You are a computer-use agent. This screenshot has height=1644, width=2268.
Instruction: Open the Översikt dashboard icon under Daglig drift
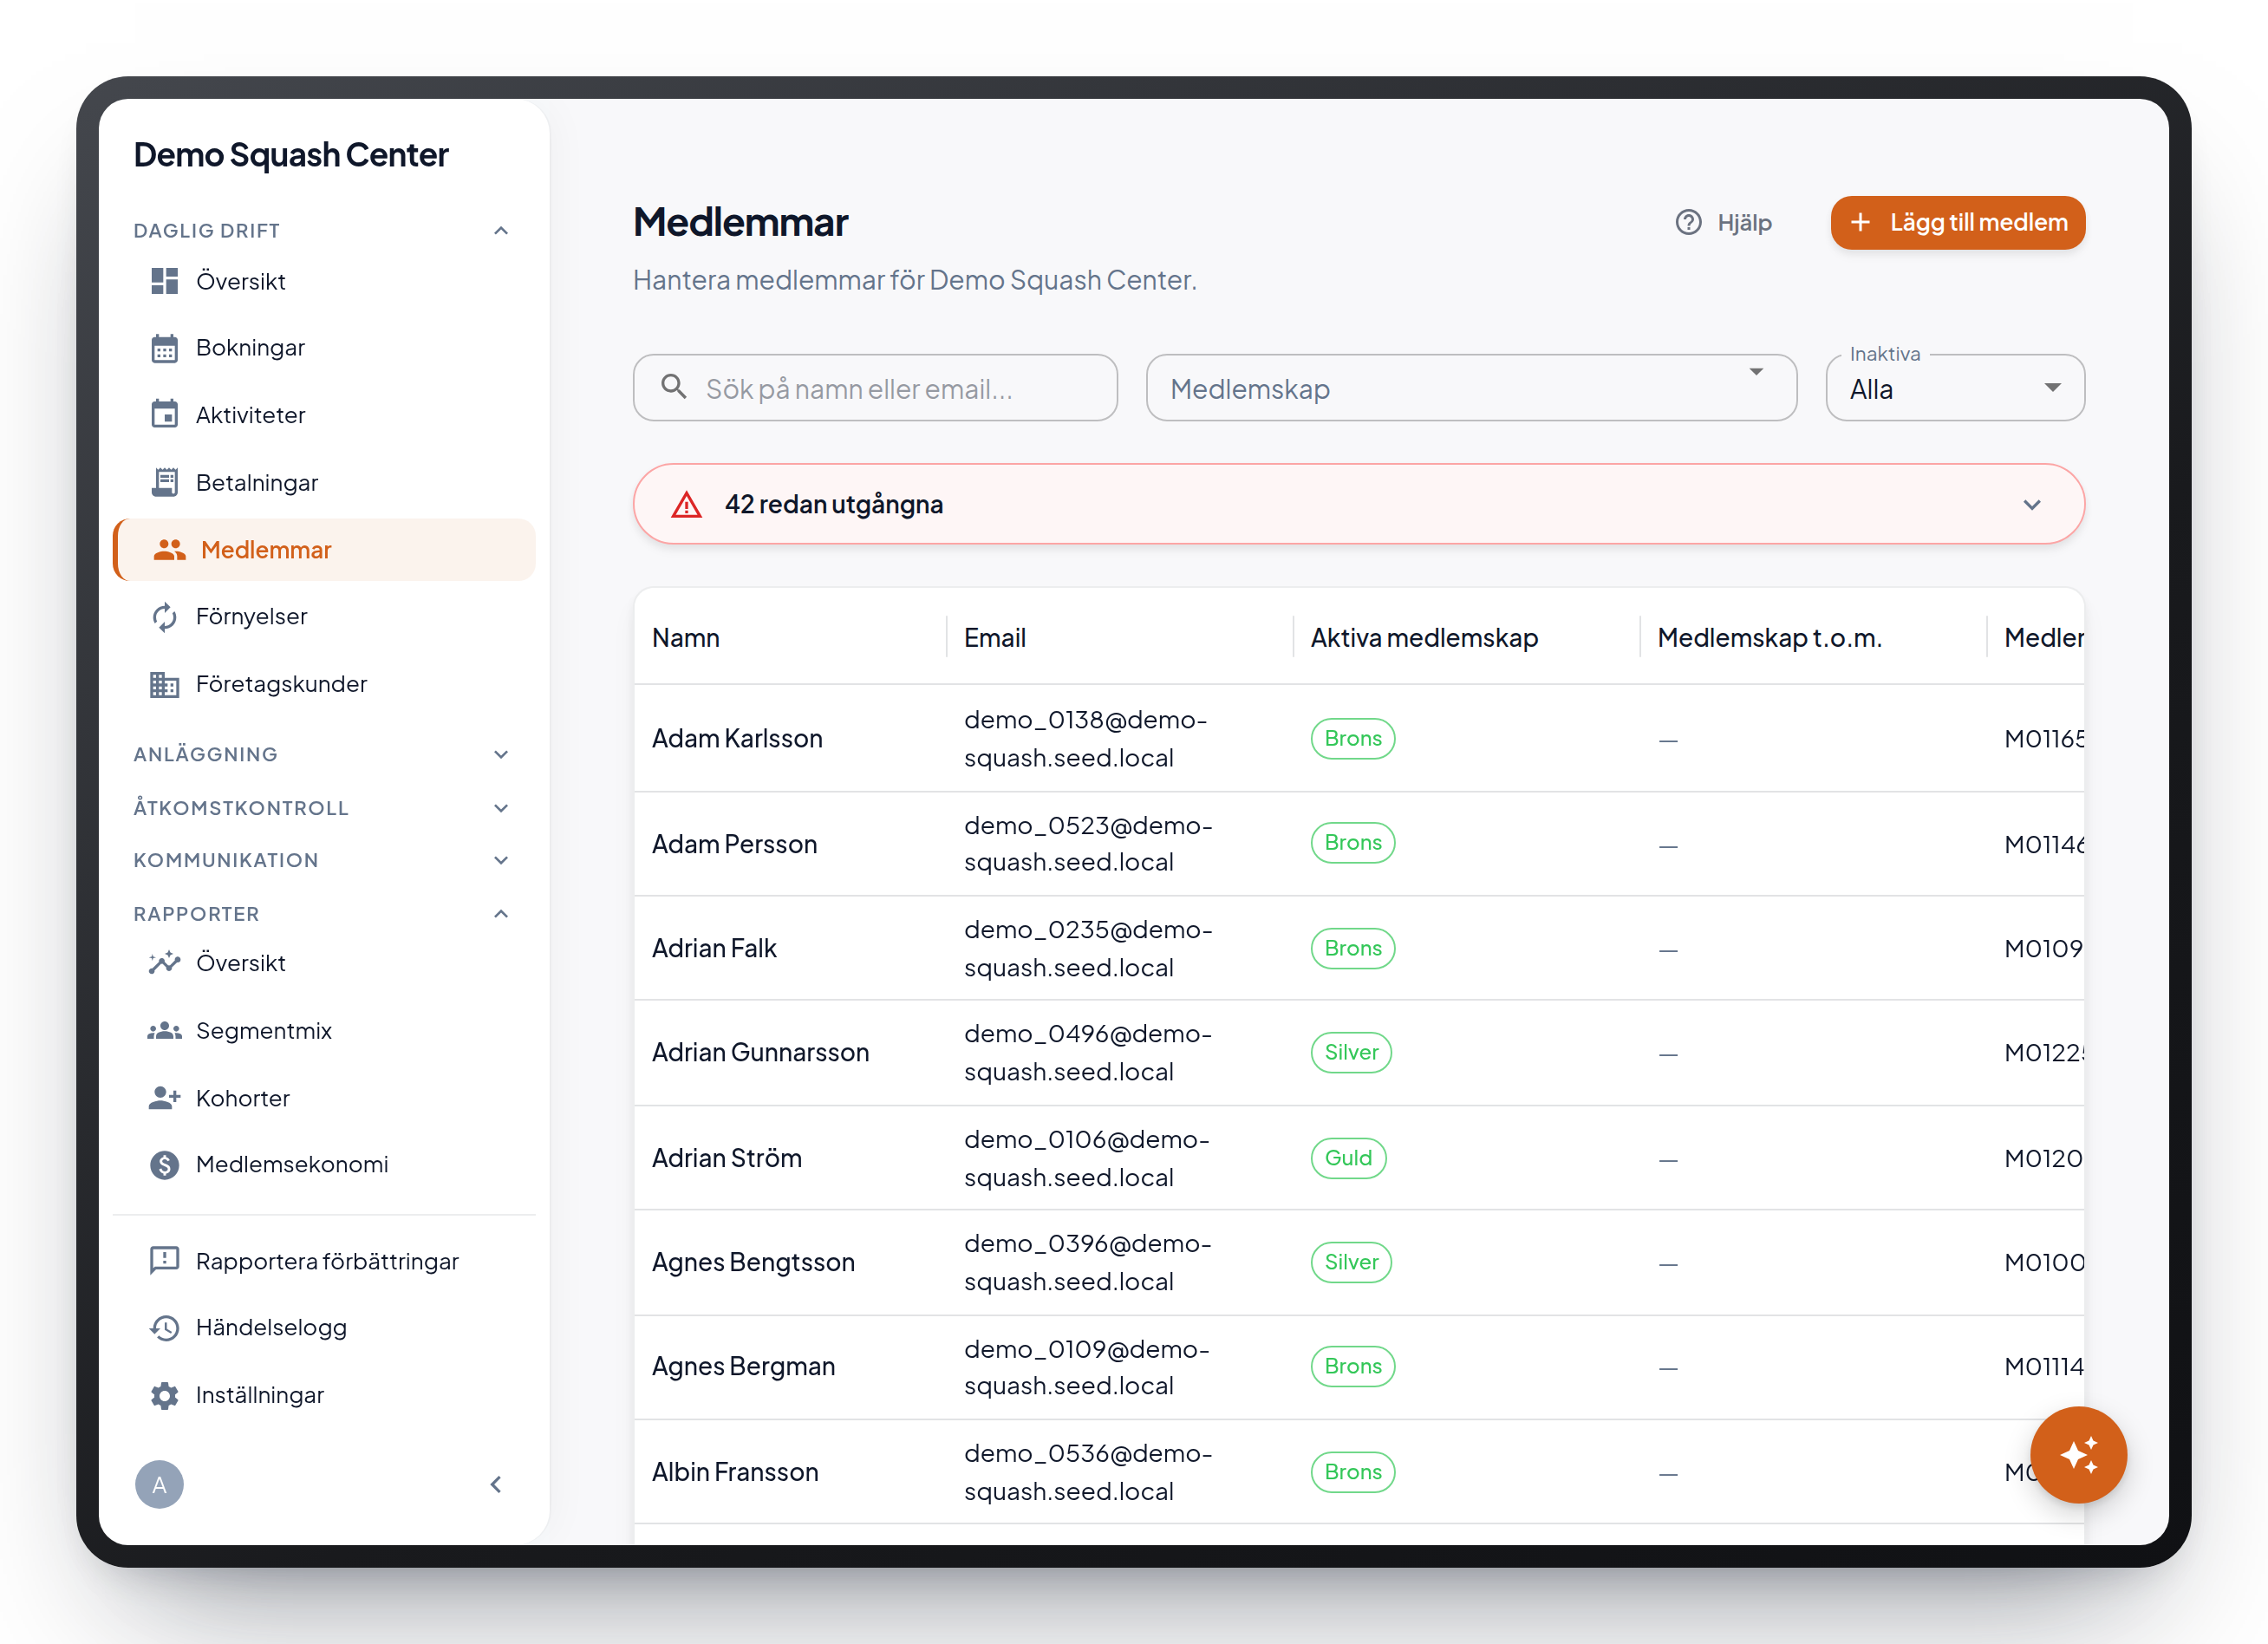click(164, 281)
